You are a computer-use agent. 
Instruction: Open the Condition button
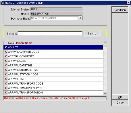click(120, 10)
